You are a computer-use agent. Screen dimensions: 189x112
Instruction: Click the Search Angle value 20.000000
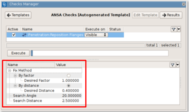coord(72,96)
